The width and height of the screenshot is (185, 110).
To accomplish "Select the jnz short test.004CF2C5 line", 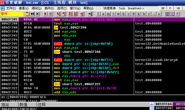I will pyautogui.click(x=77, y=84).
